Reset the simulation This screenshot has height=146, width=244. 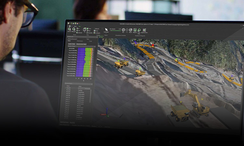(130, 30)
